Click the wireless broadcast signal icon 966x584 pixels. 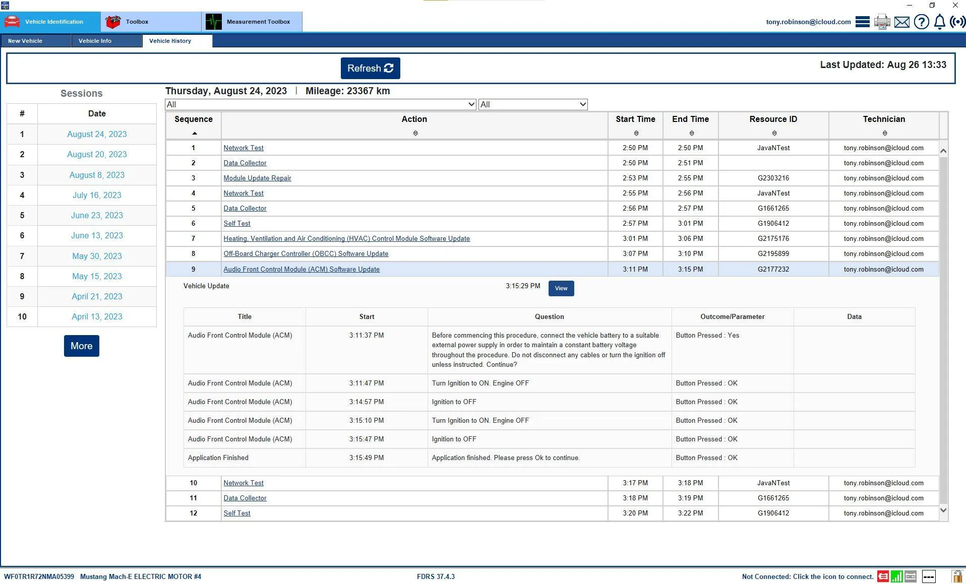[x=957, y=22]
